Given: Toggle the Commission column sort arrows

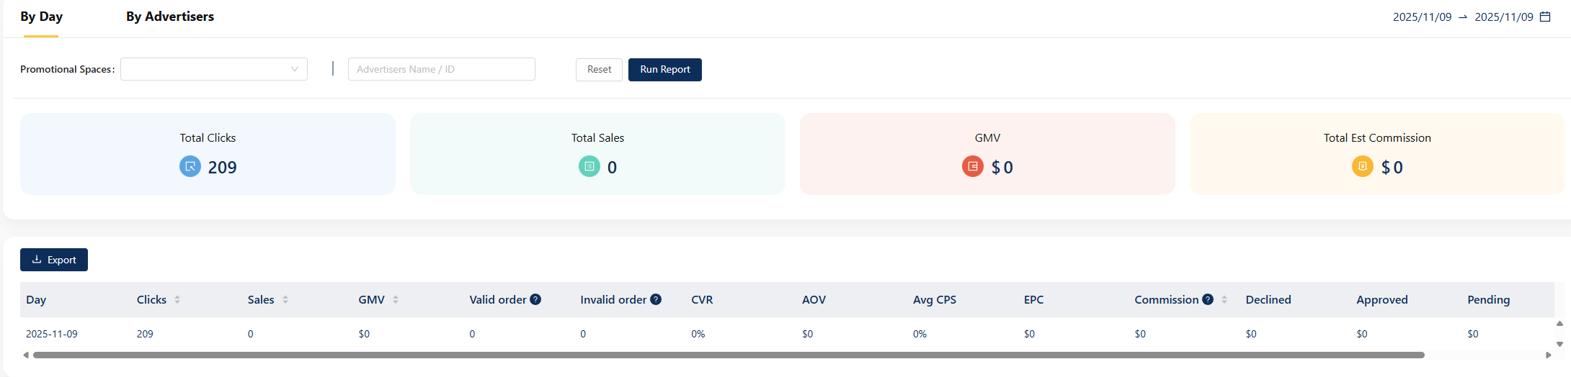Looking at the screenshot, I should 1224,299.
